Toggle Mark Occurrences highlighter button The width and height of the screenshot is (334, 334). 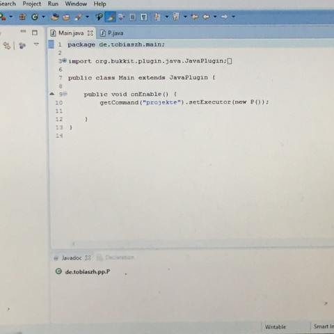(110, 17)
